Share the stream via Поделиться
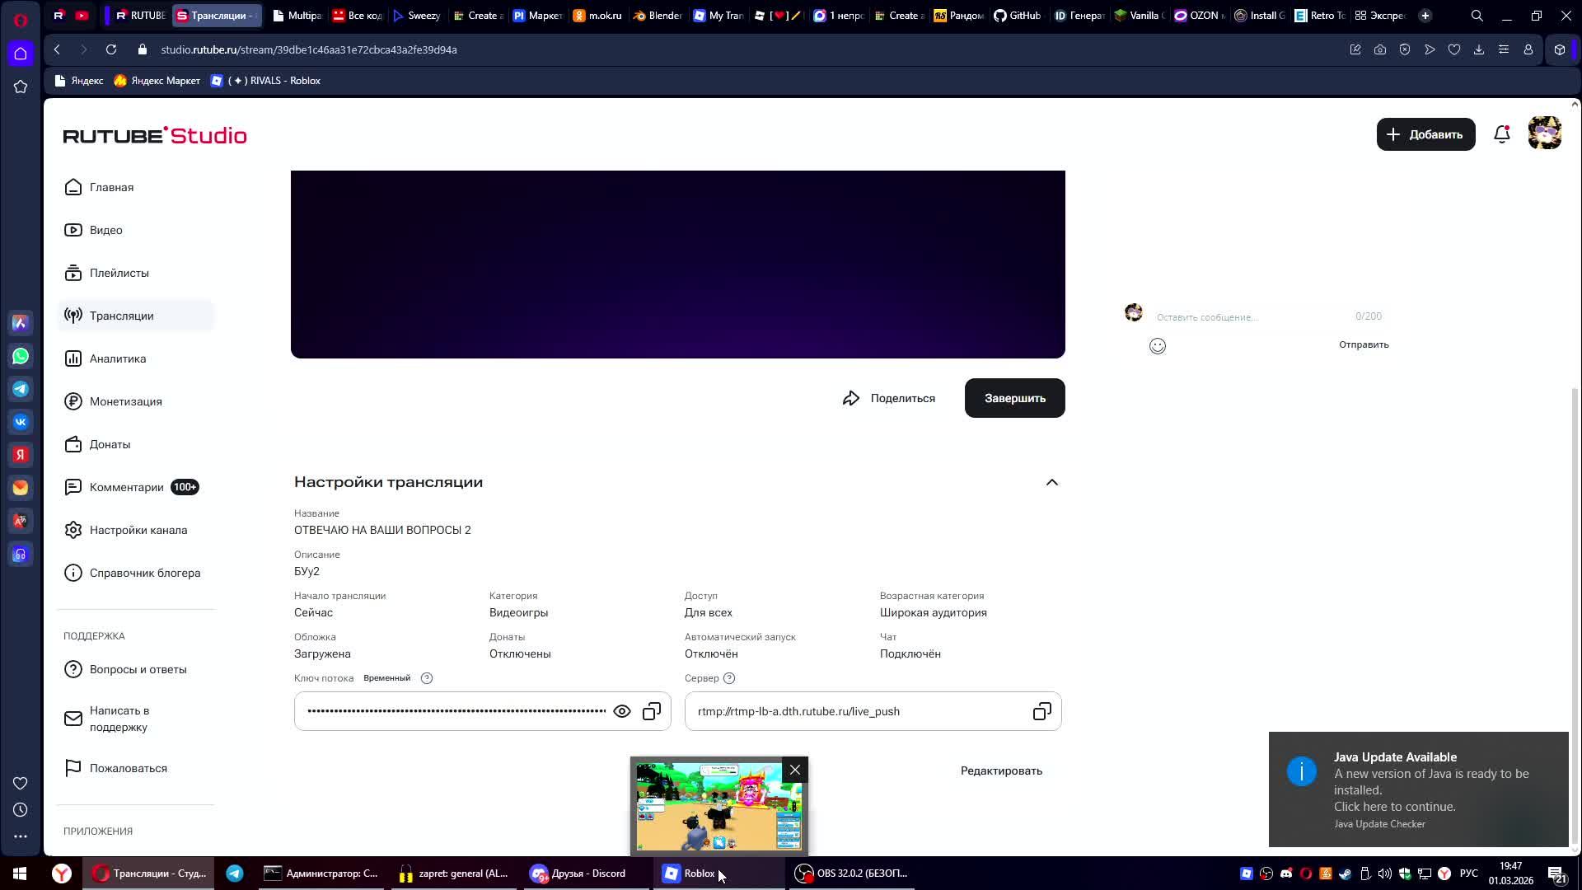Viewport: 1582px width, 890px height. [888, 398]
